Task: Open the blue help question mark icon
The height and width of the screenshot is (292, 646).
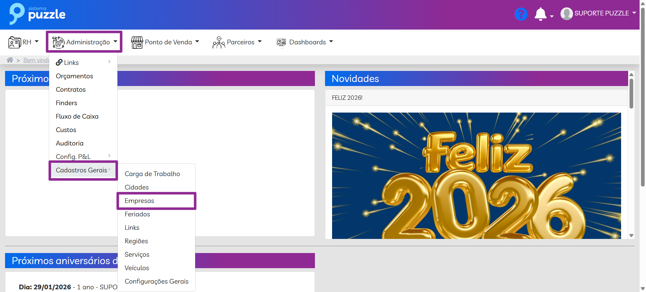Action: 521,14
